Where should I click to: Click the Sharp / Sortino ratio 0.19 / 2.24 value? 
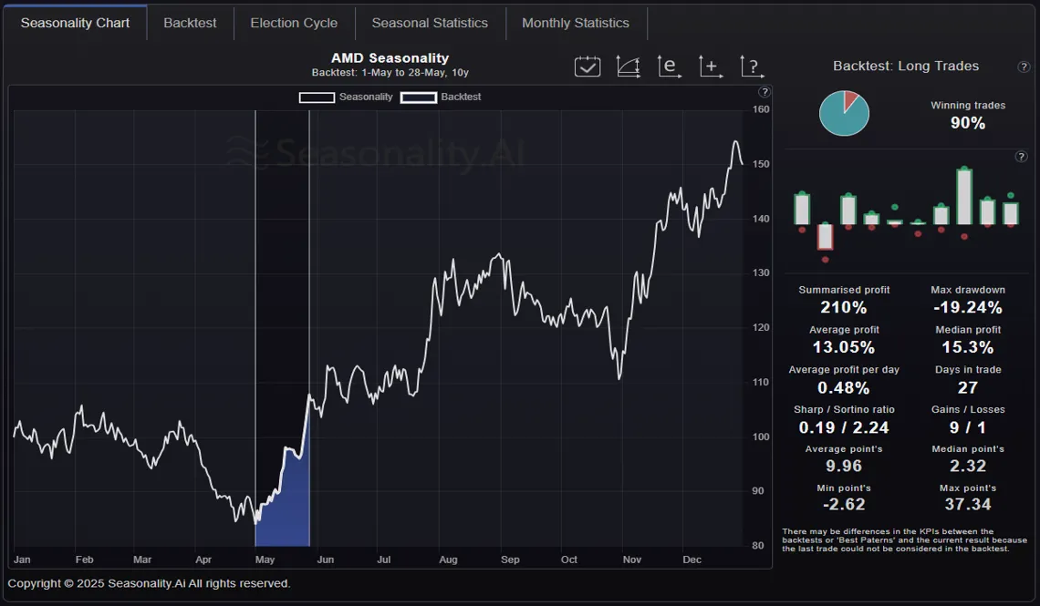point(844,427)
